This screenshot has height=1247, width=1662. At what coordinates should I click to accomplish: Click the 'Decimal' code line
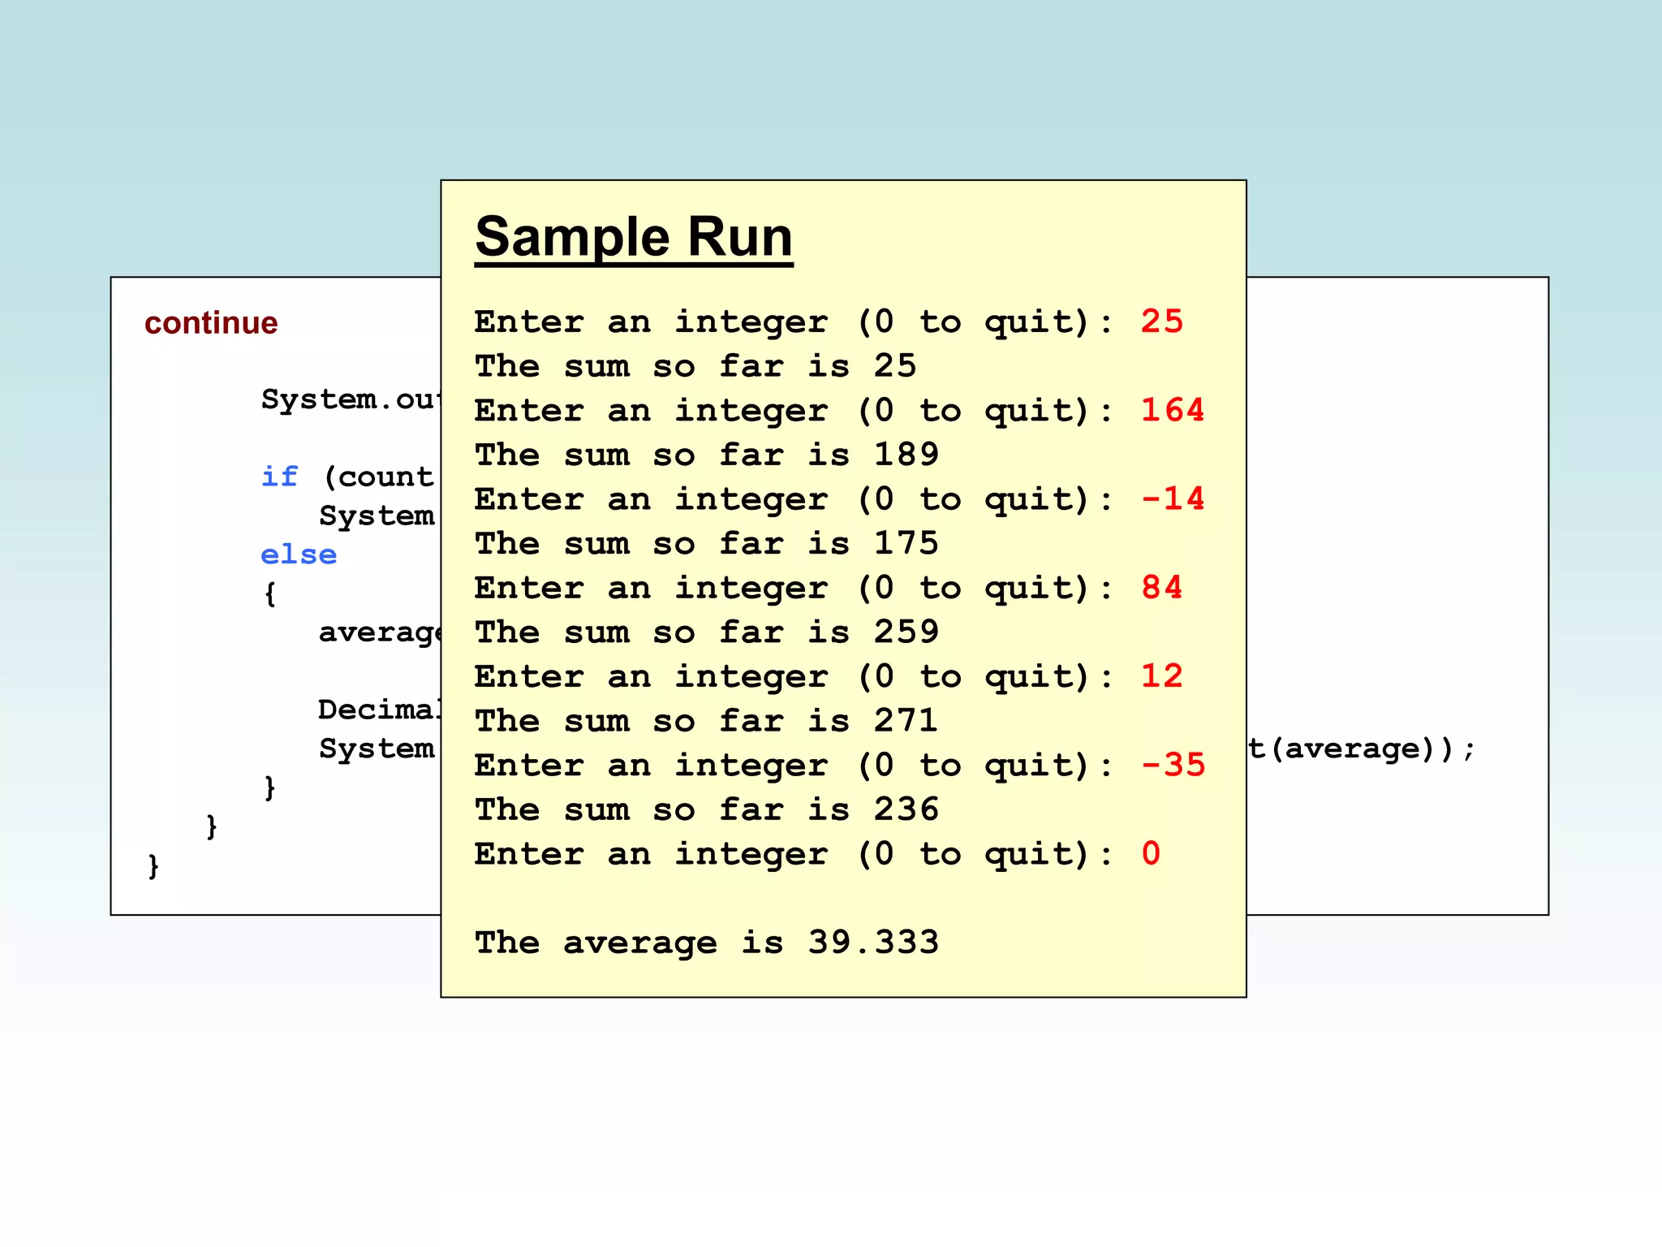tap(379, 710)
